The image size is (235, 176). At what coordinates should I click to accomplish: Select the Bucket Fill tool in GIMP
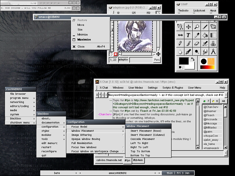coord(205,35)
